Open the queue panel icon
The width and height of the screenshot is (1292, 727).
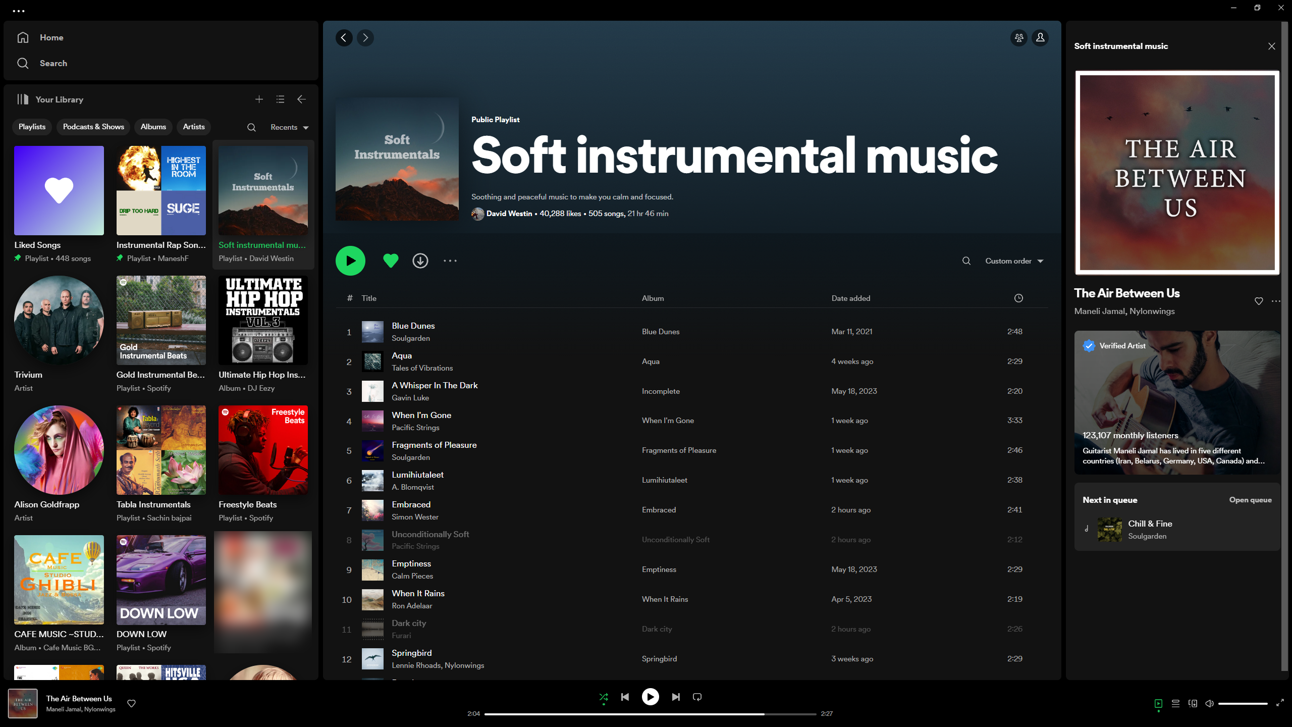(x=1176, y=703)
